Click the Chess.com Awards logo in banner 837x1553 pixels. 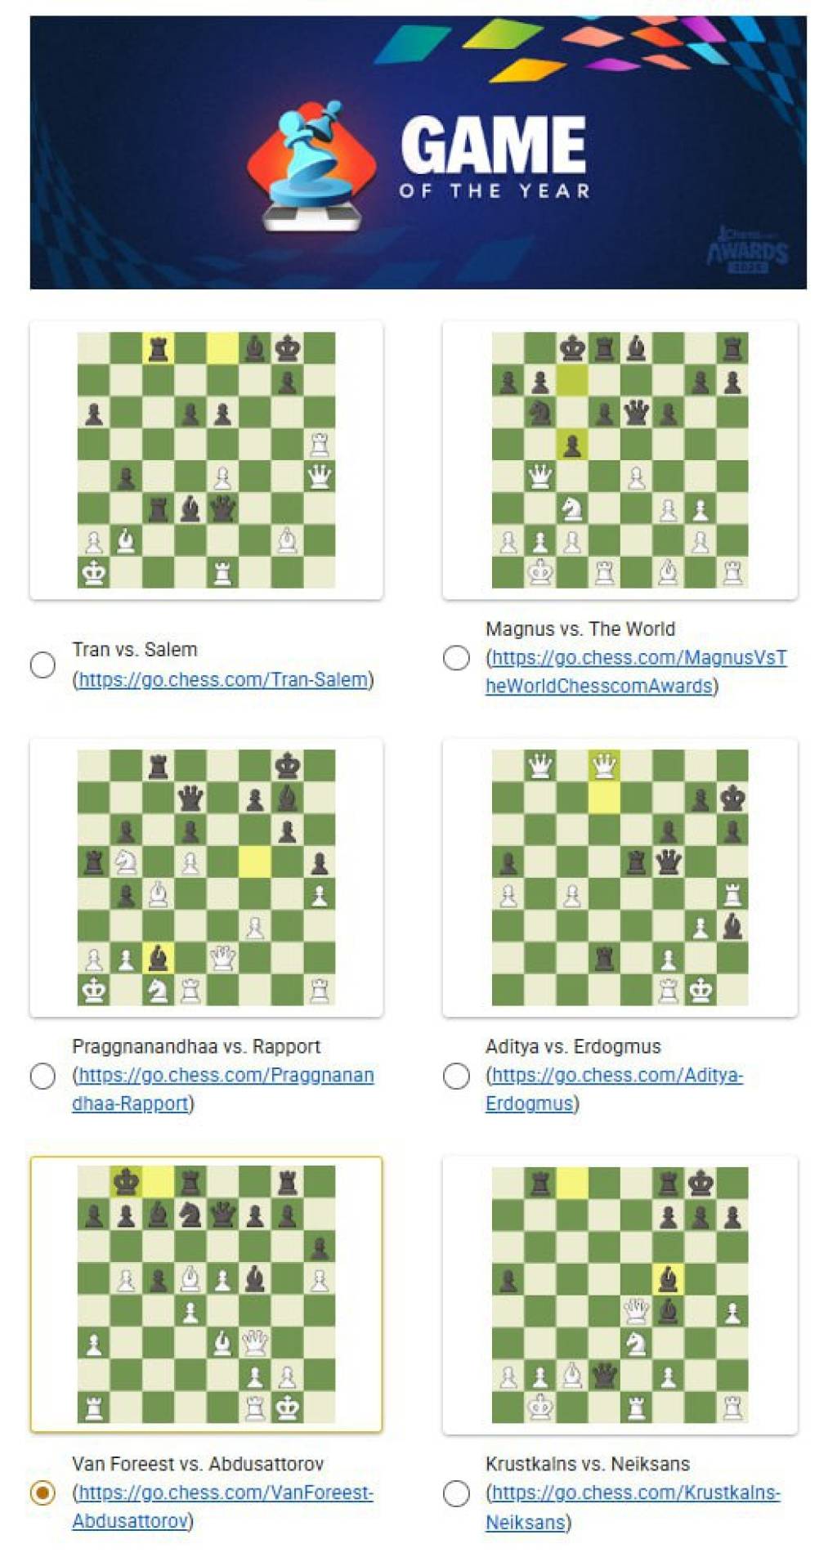coord(746,249)
